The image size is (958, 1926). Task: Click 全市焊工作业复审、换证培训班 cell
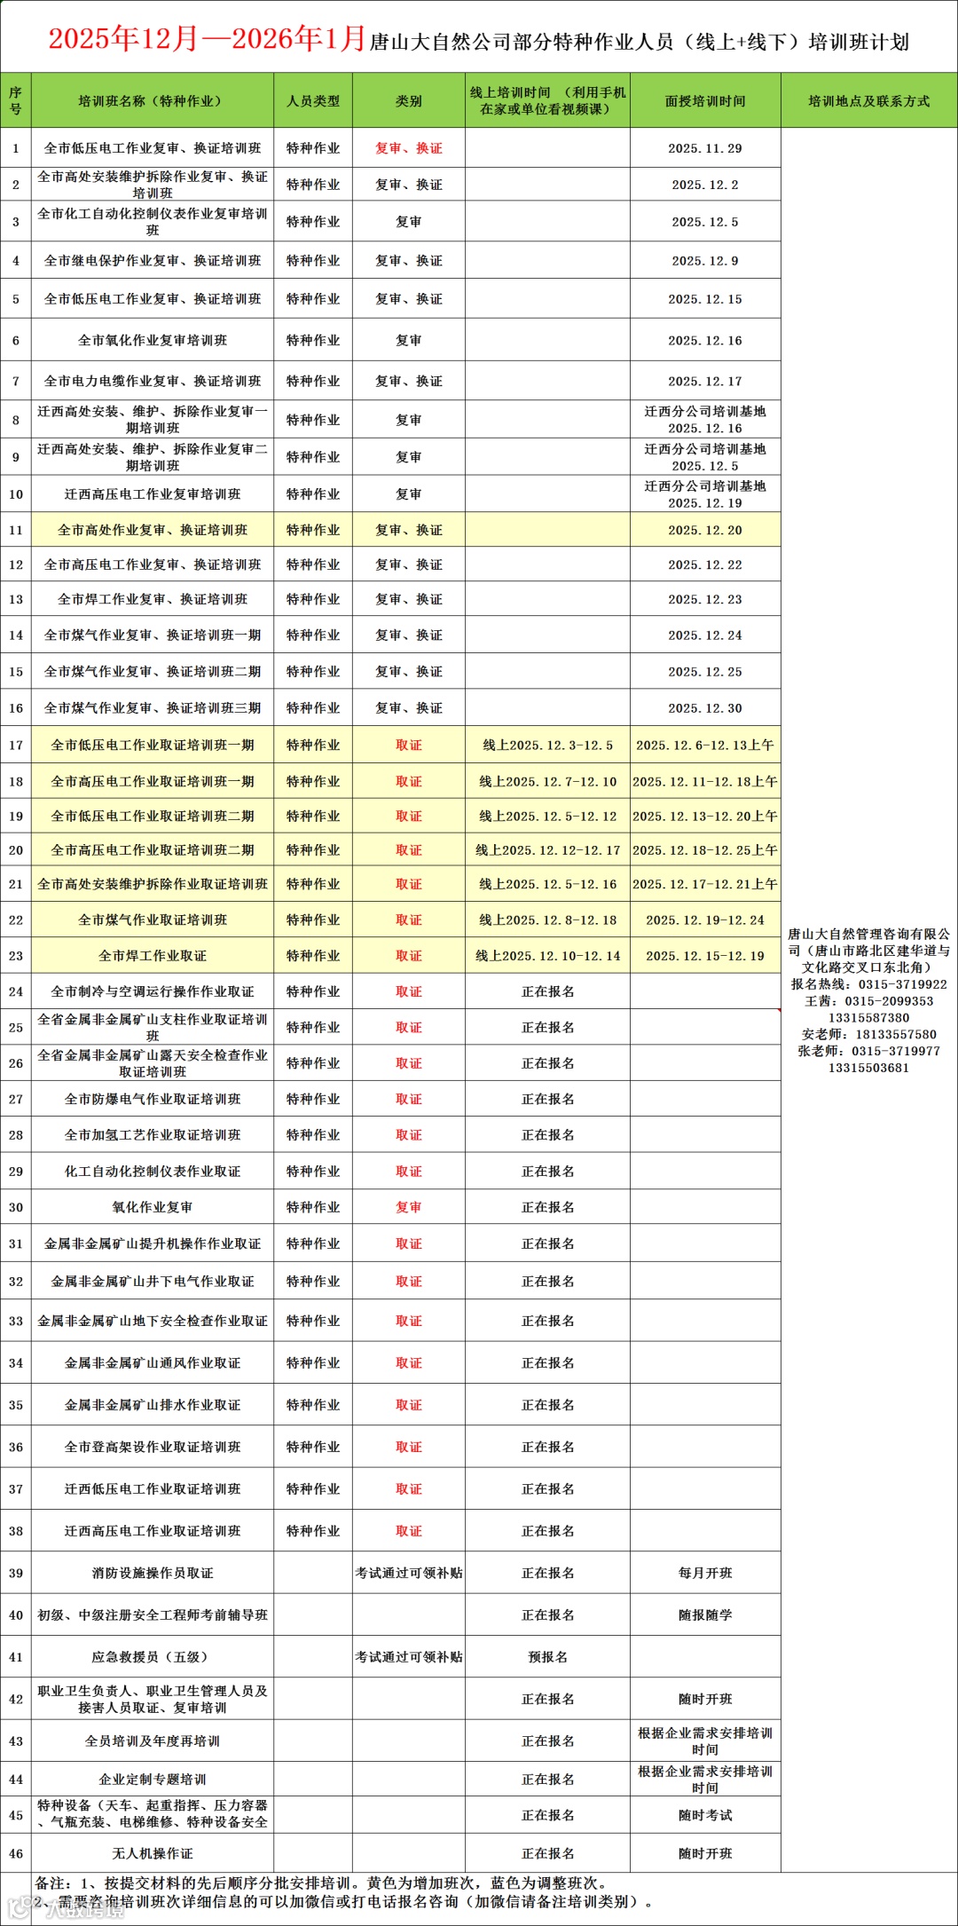pos(153,599)
